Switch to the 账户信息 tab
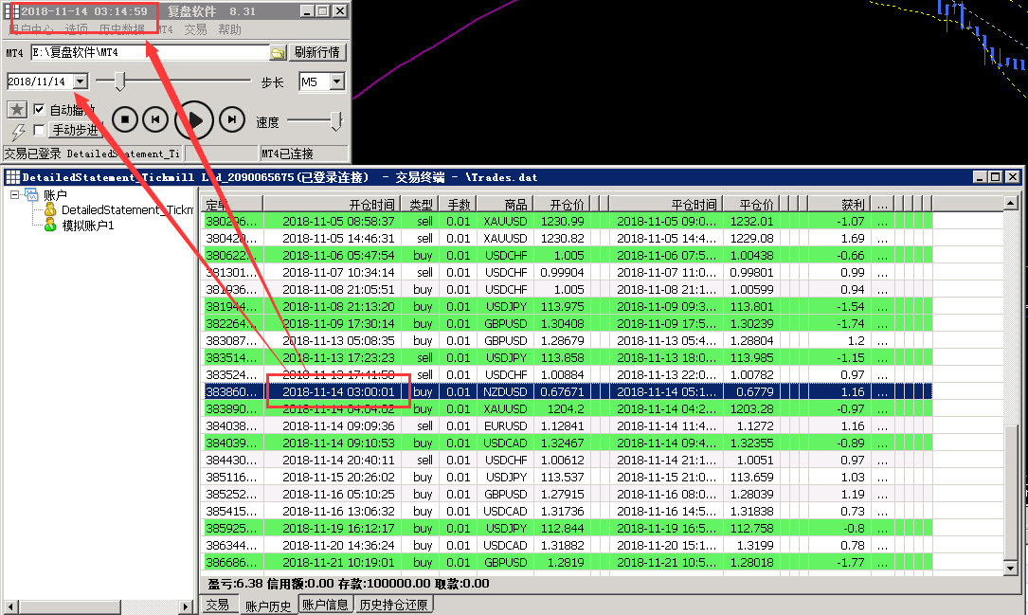 click(325, 605)
